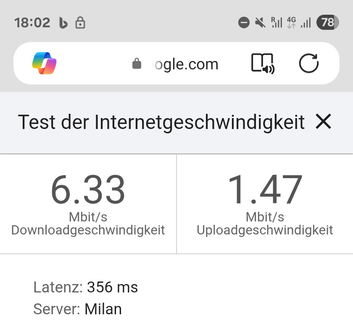353x329 pixels.
Task: Close the Internet speed test panel
Action: pyautogui.click(x=324, y=122)
